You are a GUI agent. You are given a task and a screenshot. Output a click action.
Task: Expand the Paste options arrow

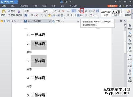pos(6,15)
